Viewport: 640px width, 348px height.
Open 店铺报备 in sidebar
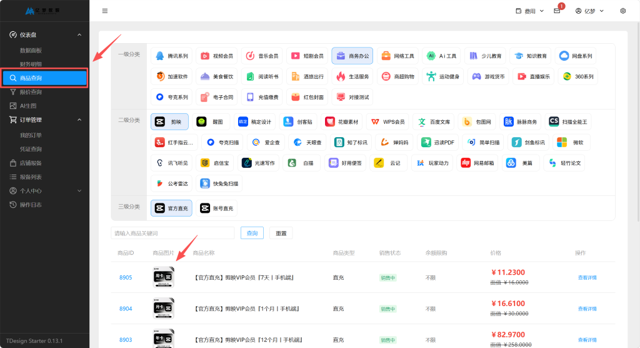(x=31, y=163)
